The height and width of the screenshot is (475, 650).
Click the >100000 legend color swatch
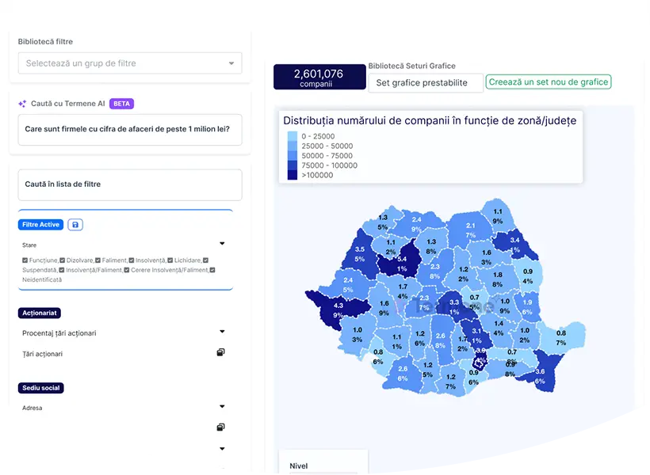tap(292, 175)
